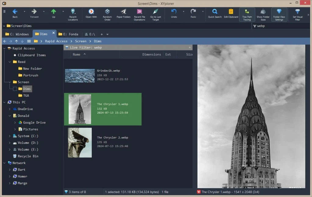Open the new tab dropdown arrow
The height and width of the screenshot is (197, 312).
pos(108,34)
